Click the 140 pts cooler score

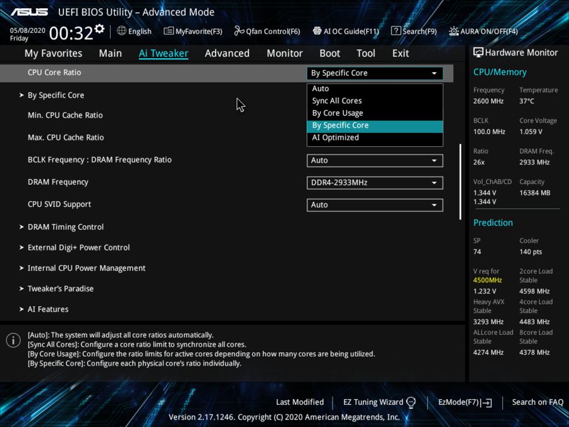[x=530, y=252]
